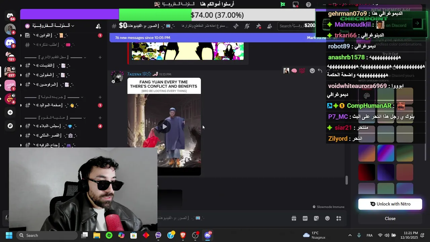
Task: Open the invite people icon in server header
Action: tap(98, 26)
